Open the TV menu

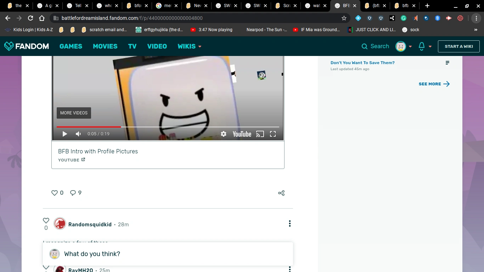132,46
